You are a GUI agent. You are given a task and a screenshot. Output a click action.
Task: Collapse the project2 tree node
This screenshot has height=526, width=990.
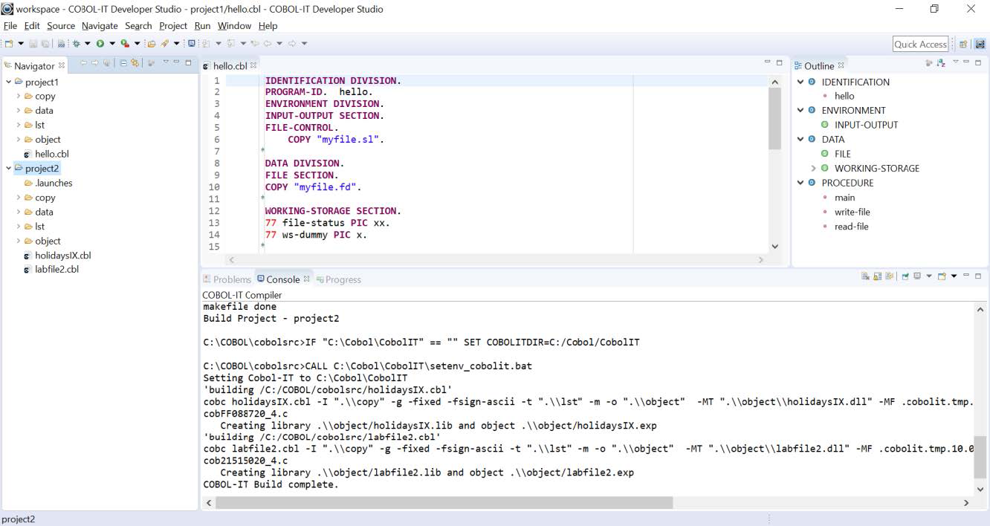click(8, 168)
